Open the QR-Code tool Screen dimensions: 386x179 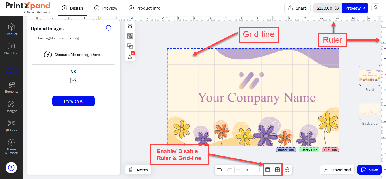click(x=11, y=126)
